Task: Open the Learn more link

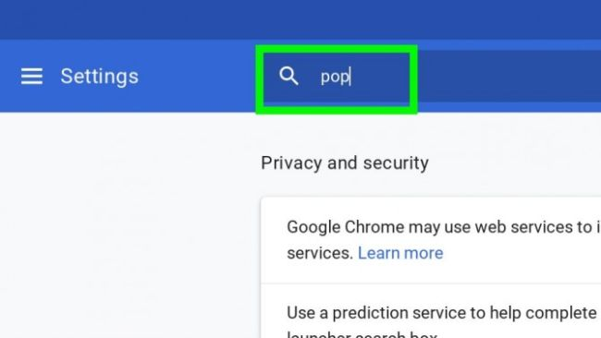Action: tap(400, 253)
